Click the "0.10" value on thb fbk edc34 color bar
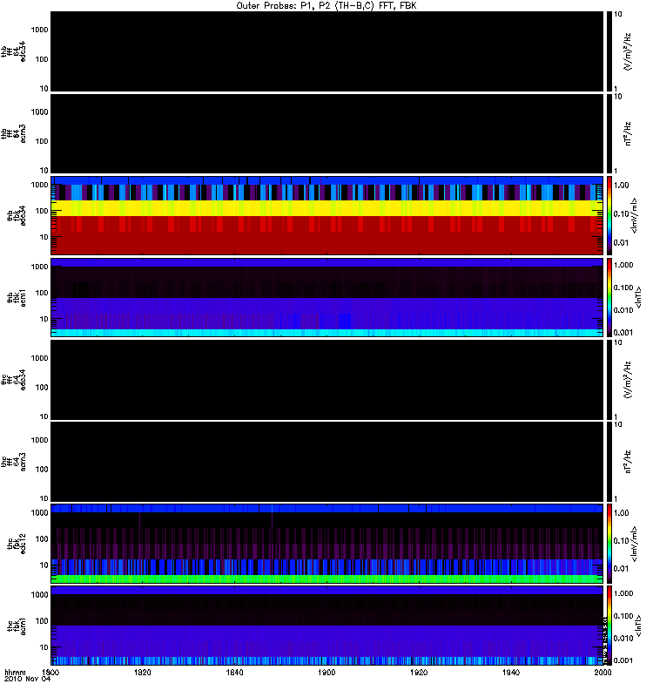 click(622, 213)
